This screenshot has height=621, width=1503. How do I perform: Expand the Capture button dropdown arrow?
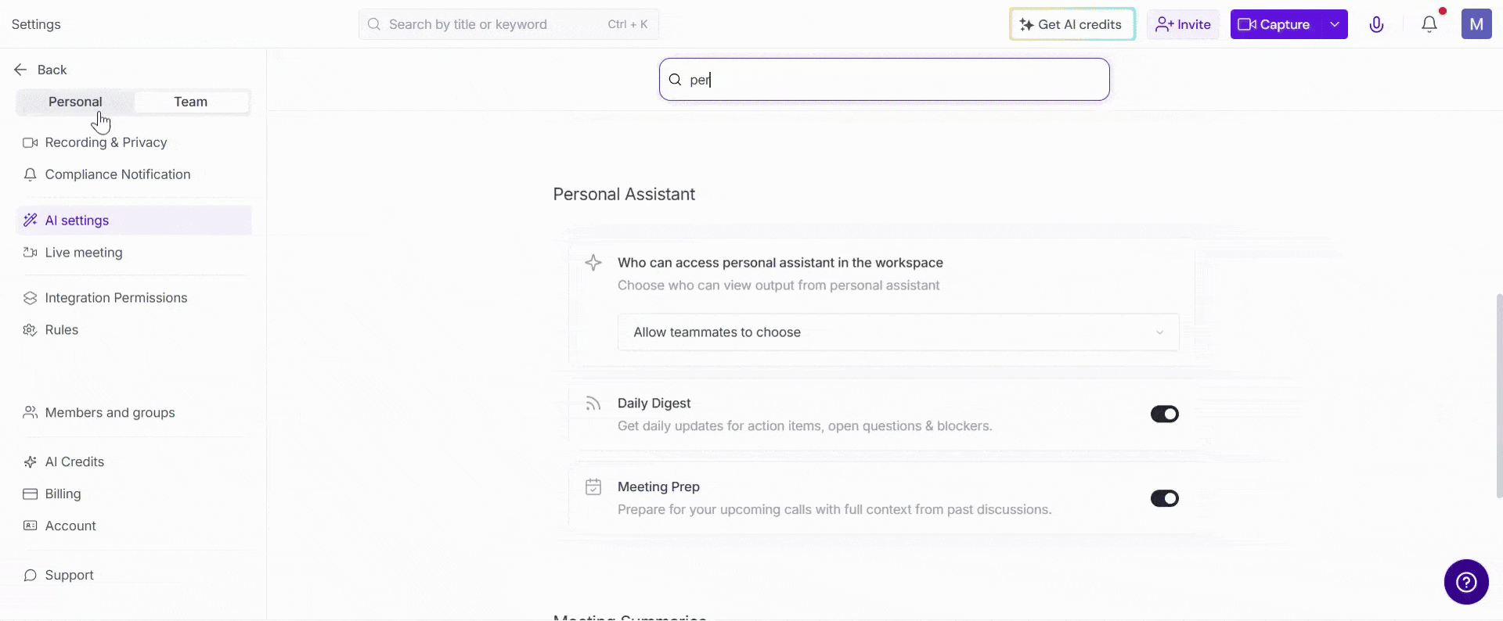[1335, 24]
